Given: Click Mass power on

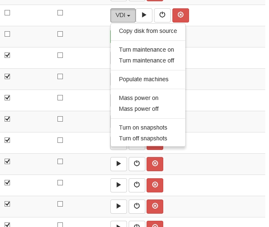Looking at the screenshot, I should pos(139,98).
